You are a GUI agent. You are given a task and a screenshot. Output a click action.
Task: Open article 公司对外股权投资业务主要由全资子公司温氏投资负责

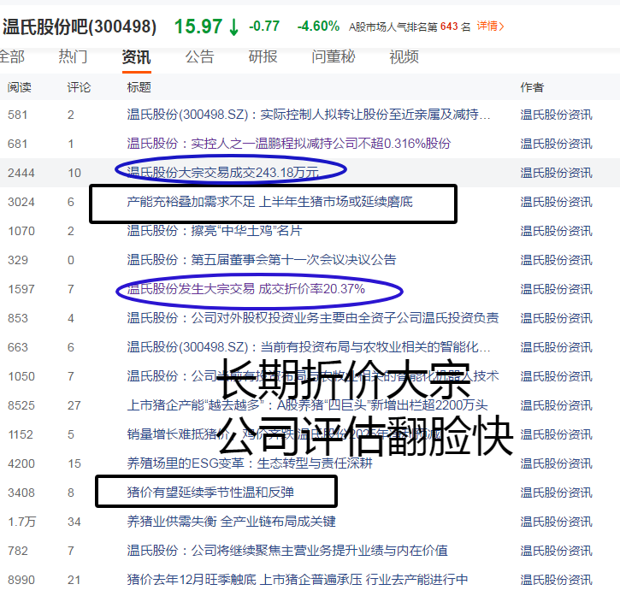pos(313,318)
